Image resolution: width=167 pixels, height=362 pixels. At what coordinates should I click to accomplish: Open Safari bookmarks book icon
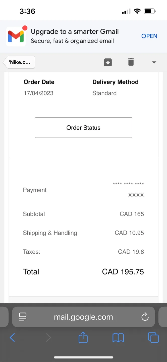tap(118, 338)
